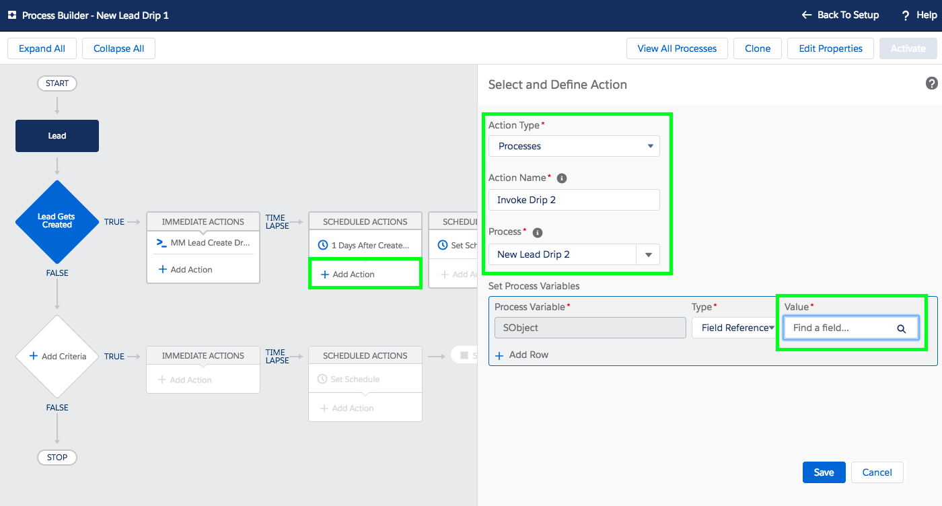
Task: Open the Field Reference type dropdown
Action: point(737,328)
